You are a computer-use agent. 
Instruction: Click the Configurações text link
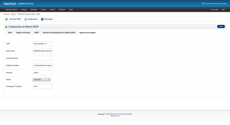click(x=33, y=19)
